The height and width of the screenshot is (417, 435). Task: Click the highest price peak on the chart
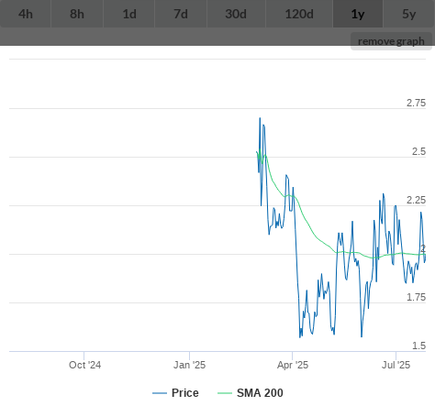260,118
